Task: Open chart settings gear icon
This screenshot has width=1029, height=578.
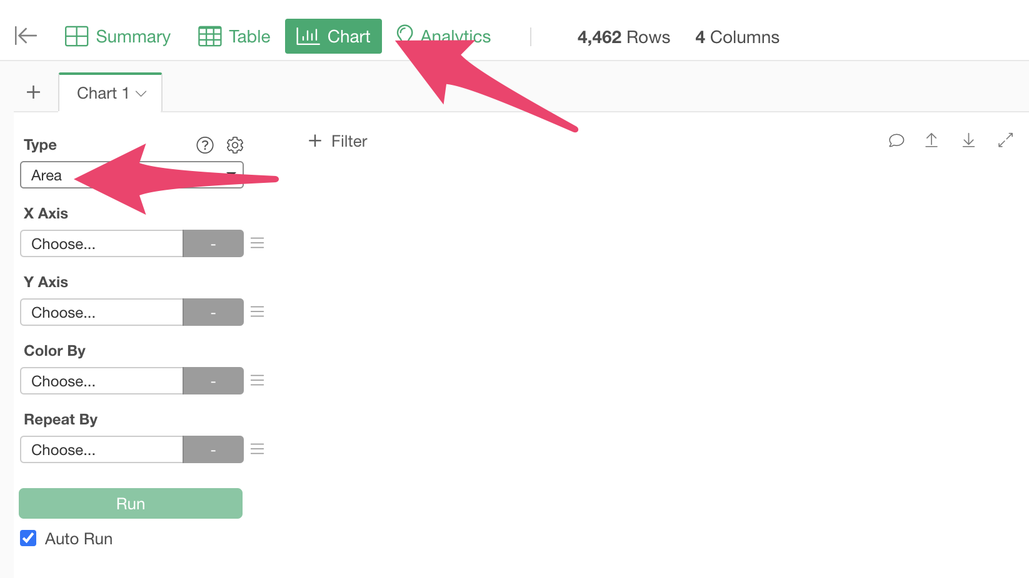Action: (235, 145)
